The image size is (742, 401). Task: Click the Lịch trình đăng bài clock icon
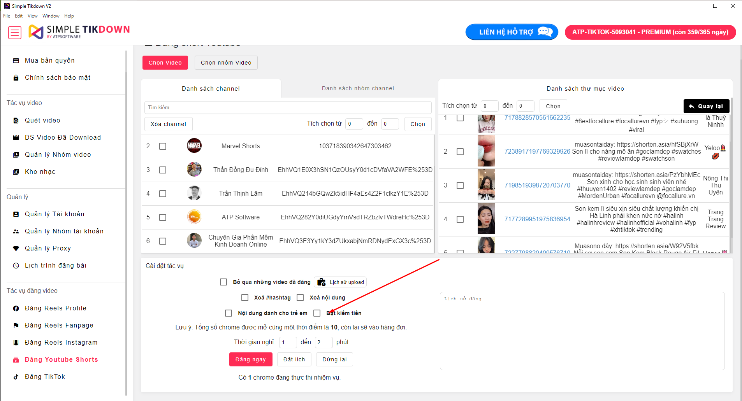click(x=16, y=266)
